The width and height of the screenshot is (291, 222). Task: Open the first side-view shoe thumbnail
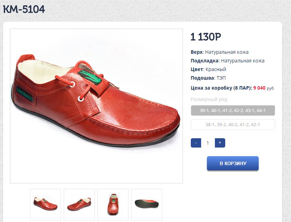coord(45,204)
